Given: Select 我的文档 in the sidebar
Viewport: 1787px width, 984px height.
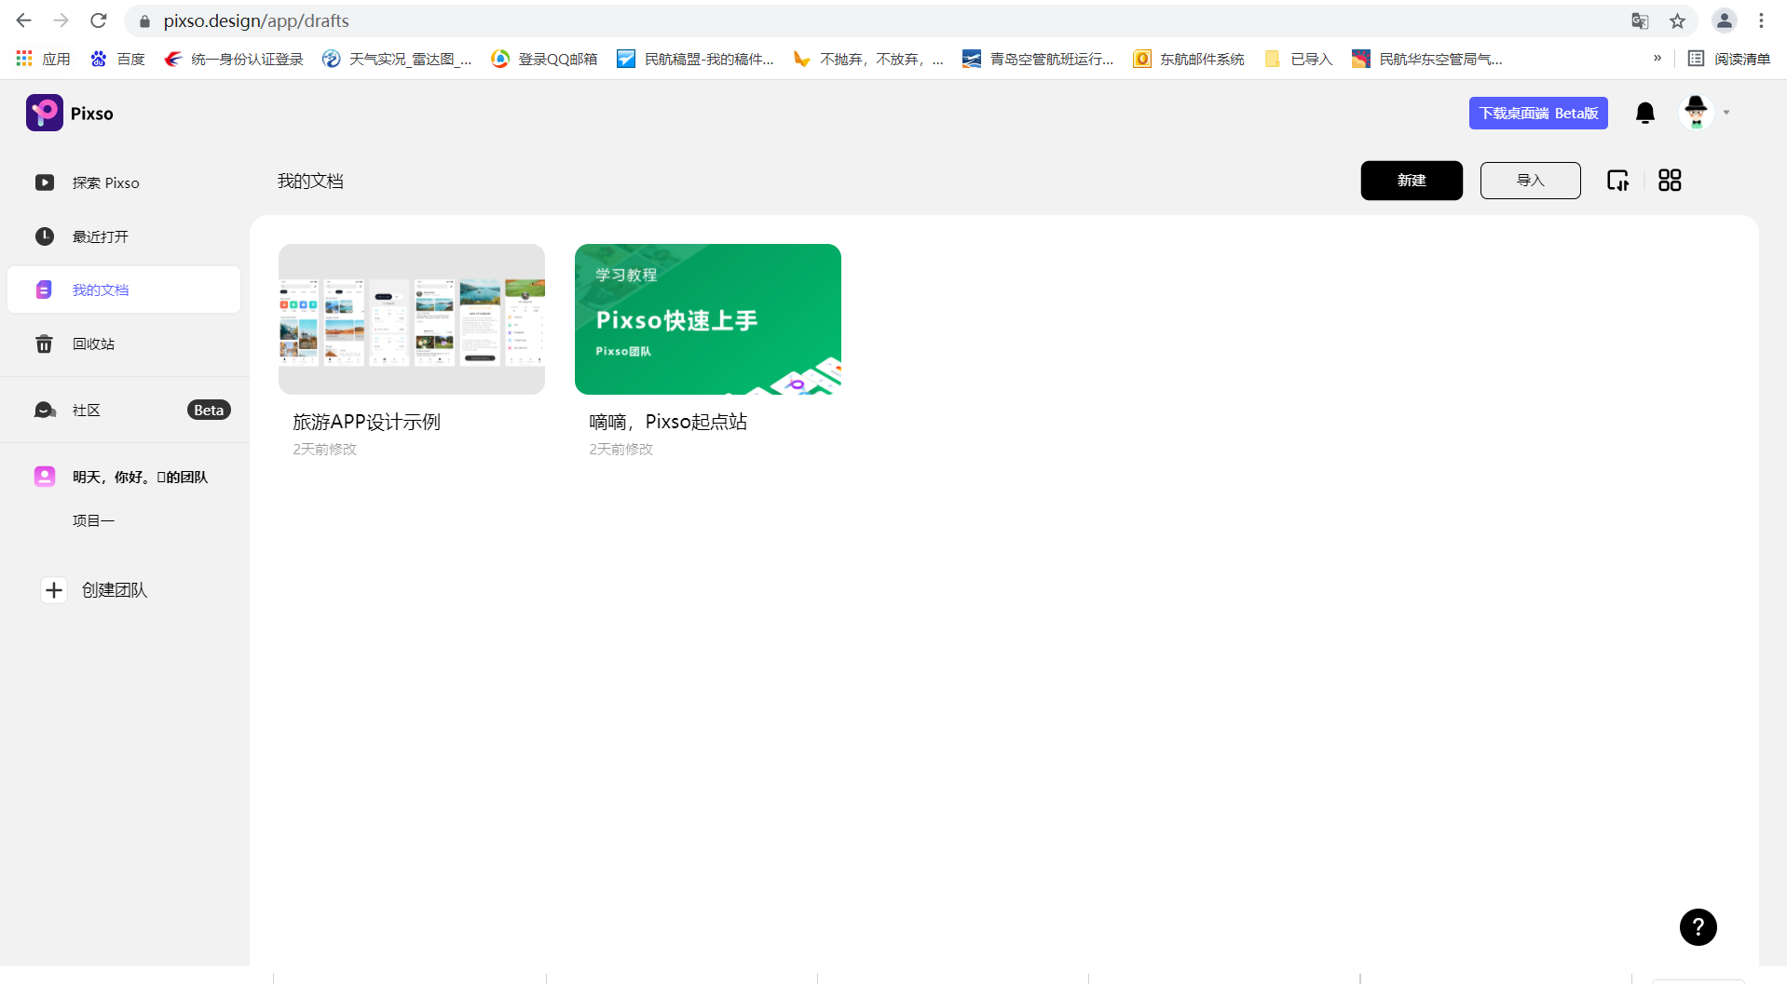Looking at the screenshot, I should [x=124, y=290].
